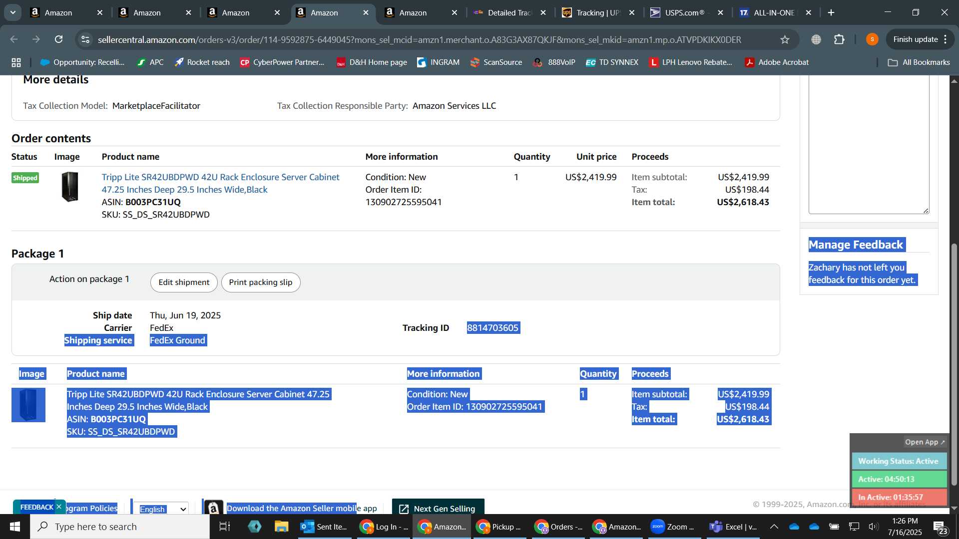Open the LPH Lenovo Rebate bookmark

pos(690,62)
